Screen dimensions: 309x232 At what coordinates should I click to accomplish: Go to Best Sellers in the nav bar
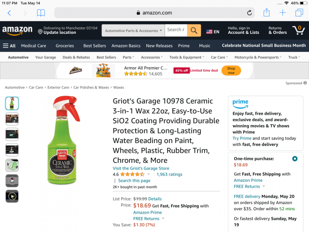point(95,45)
